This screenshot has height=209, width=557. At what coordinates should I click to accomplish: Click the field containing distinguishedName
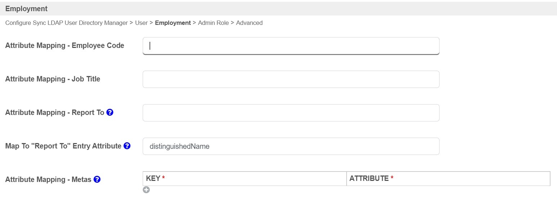point(291,146)
